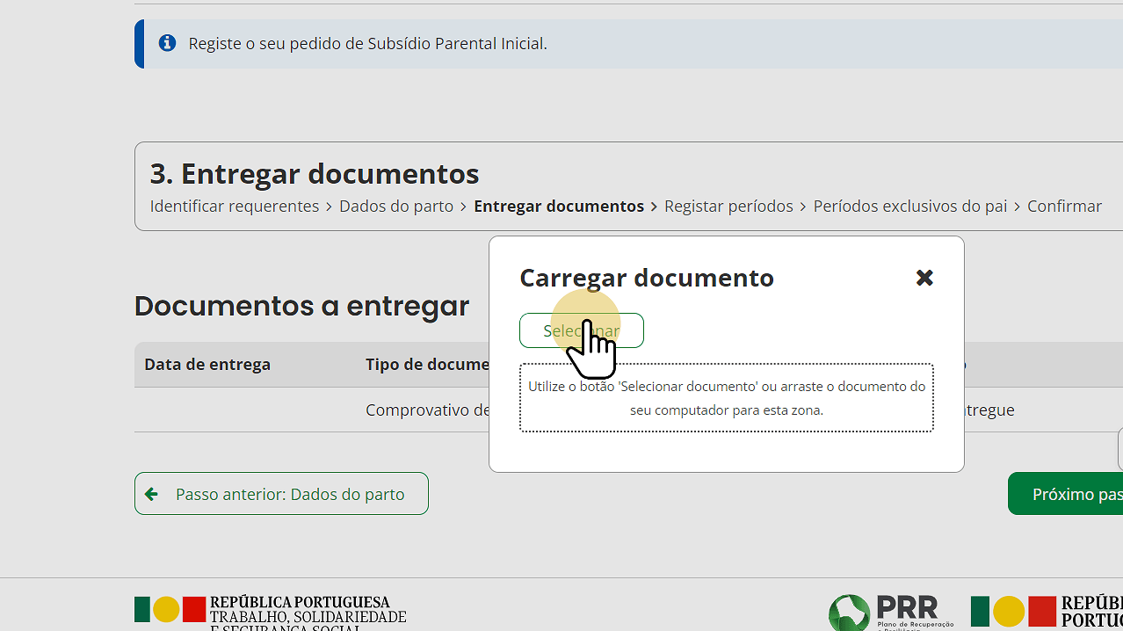This screenshot has height=631, width=1123.
Task: Open the Identificar requerentes step
Action: pos(234,206)
